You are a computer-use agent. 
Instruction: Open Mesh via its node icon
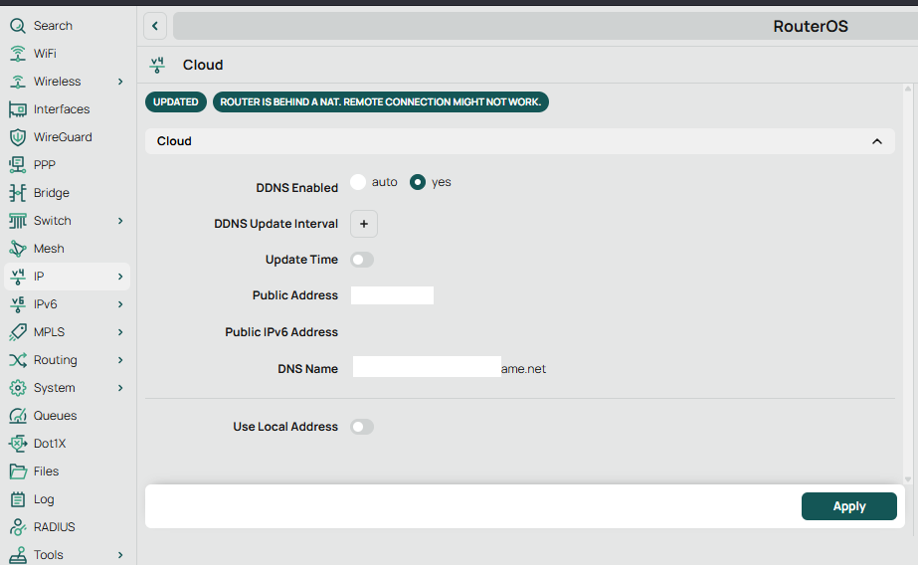(x=18, y=249)
